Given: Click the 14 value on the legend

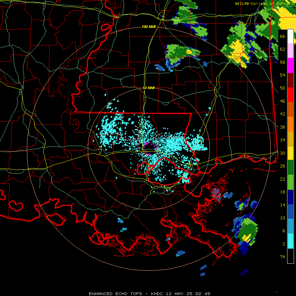Looking at the screenshot, I should point(283,205).
